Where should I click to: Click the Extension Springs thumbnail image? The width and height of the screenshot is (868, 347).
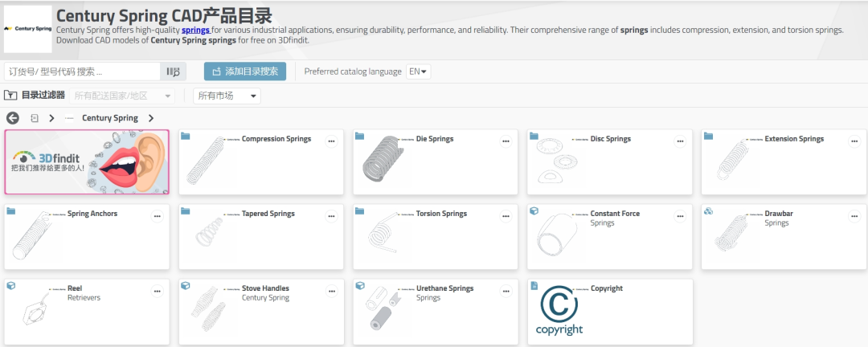coord(734,159)
